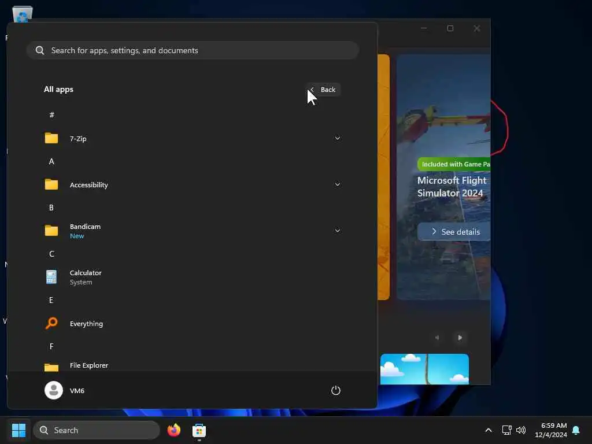Maximize the Microsoft Store window
This screenshot has height=444, width=592.
click(x=450, y=28)
